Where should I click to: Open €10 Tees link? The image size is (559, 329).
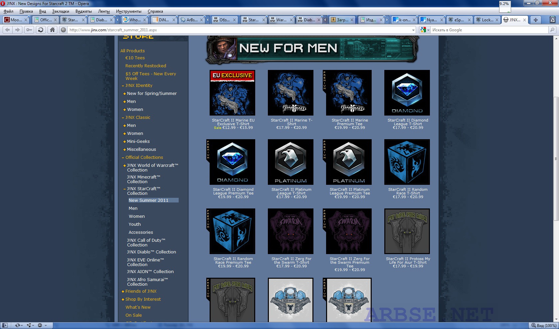[x=135, y=58]
